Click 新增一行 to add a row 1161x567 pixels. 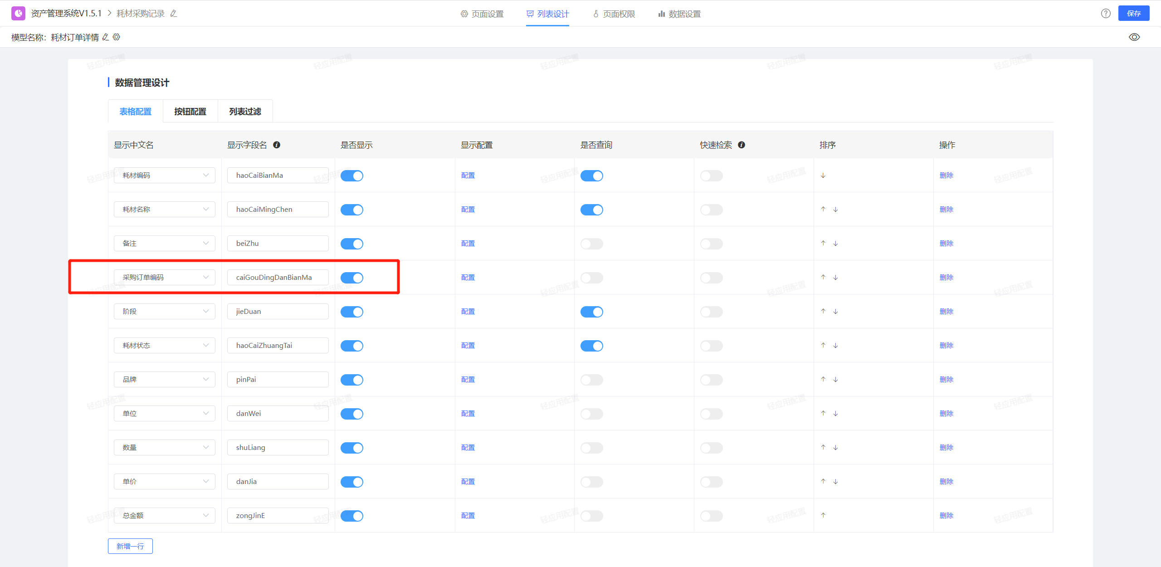(x=130, y=546)
